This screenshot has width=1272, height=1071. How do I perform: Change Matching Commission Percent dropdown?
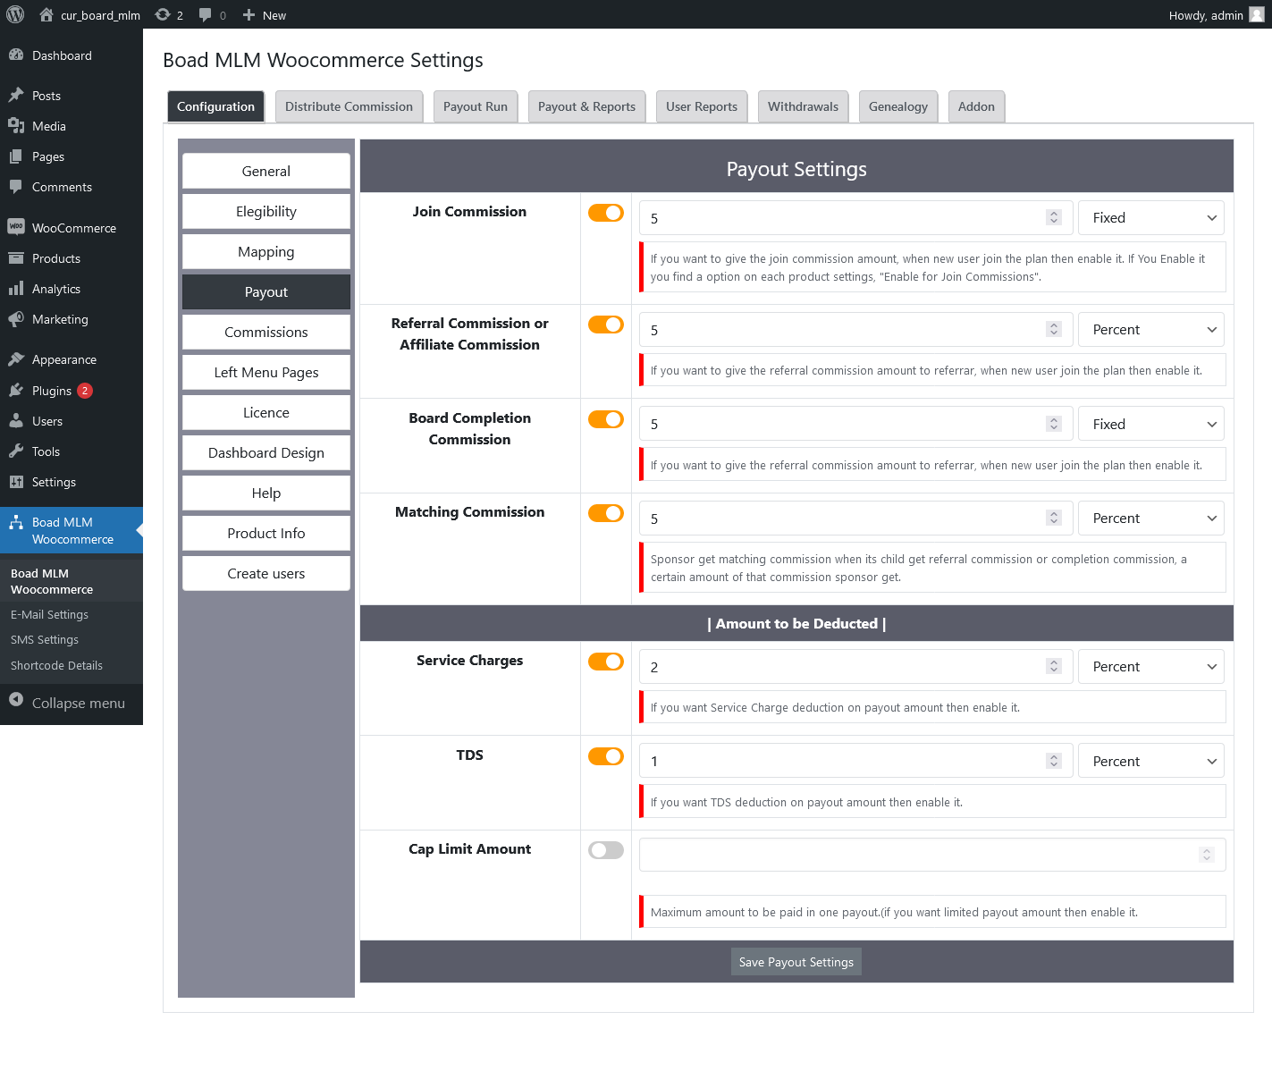point(1150,518)
